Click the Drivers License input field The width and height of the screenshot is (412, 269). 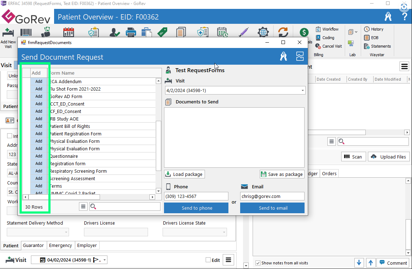tap(116, 232)
